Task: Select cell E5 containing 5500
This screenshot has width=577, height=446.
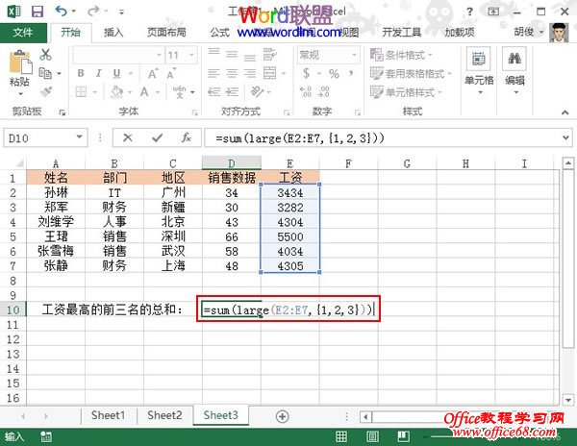Action: click(x=290, y=236)
